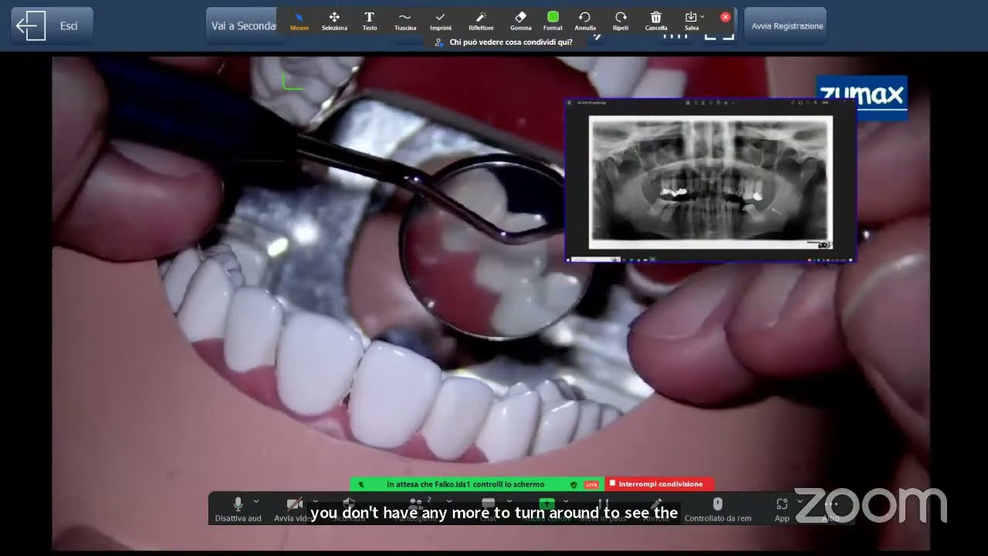Clear annotations with Cancella trash icon
The image size is (988, 556).
pyautogui.click(x=656, y=21)
